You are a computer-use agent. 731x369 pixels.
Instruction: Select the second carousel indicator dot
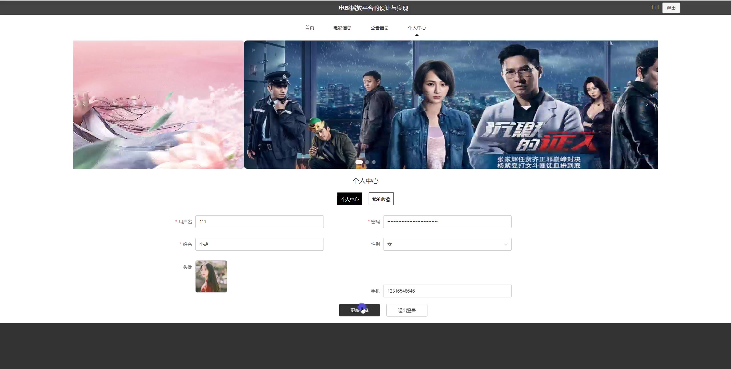(367, 162)
